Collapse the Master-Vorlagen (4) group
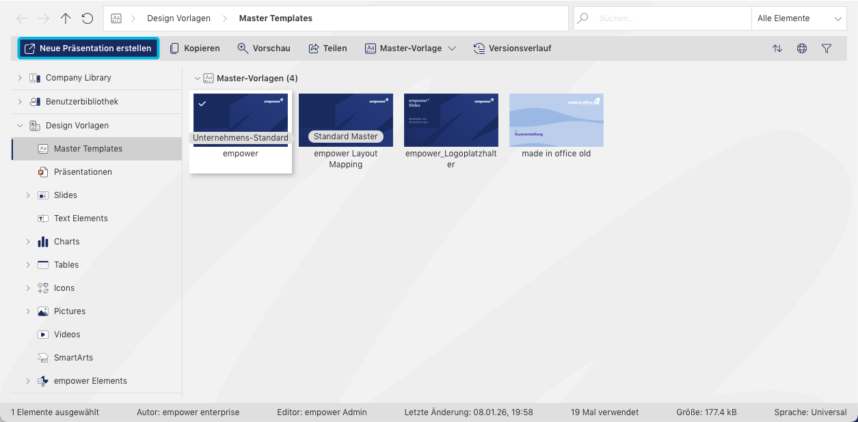858x422 pixels. point(198,79)
